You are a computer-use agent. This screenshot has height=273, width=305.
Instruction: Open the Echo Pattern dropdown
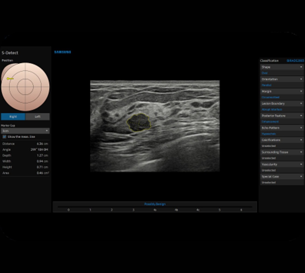(282, 128)
